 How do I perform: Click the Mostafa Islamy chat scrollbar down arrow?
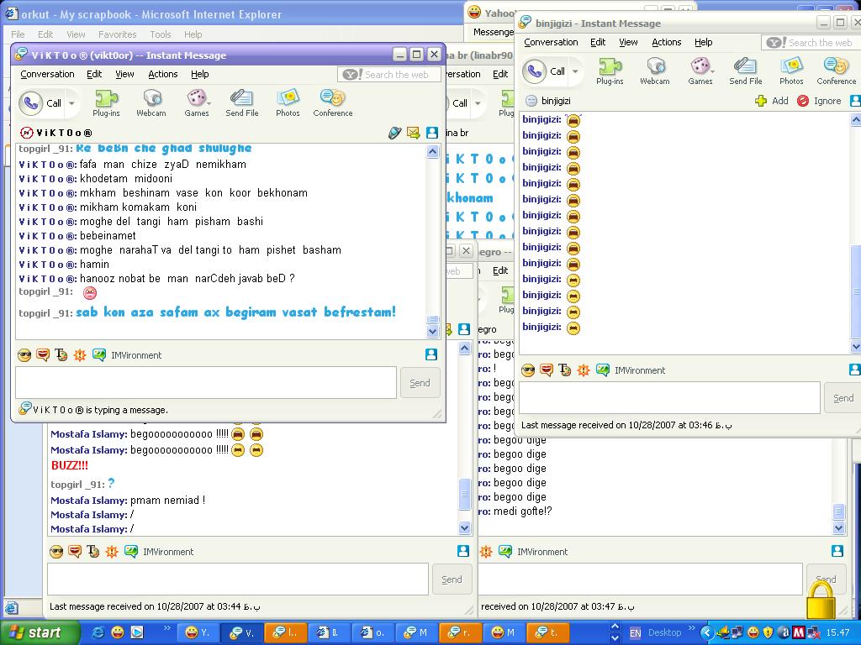tap(464, 528)
